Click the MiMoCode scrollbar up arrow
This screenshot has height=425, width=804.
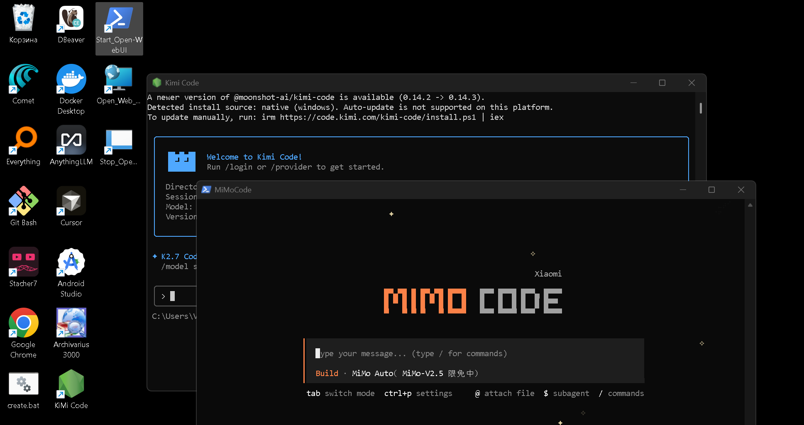point(750,205)
